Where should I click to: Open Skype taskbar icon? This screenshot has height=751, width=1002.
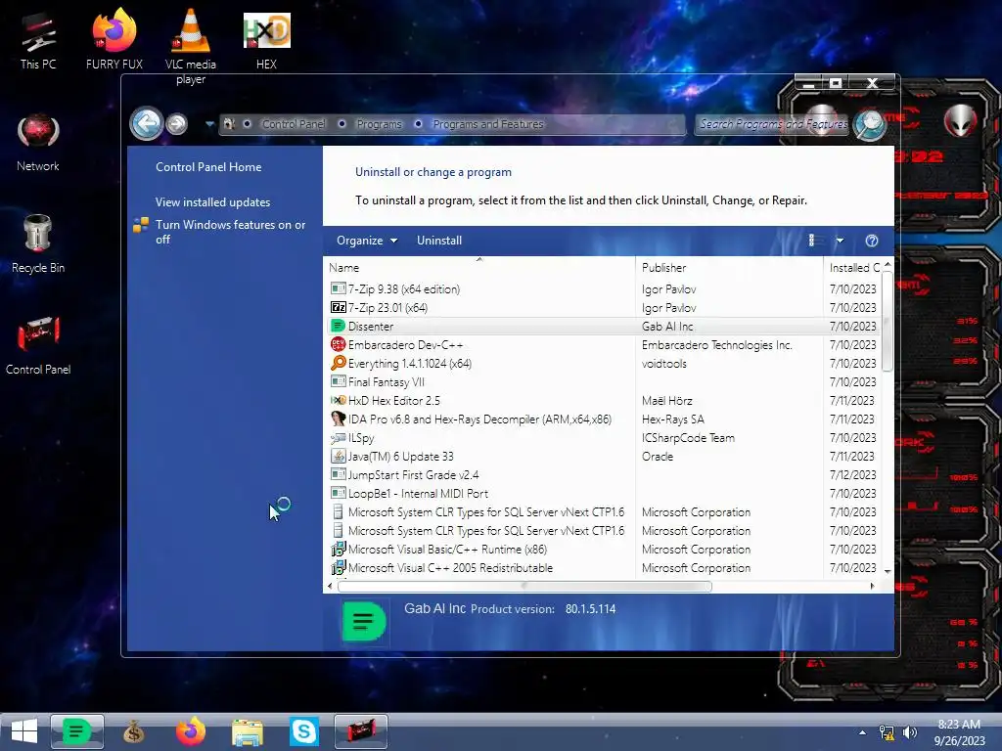coord(303,731)
